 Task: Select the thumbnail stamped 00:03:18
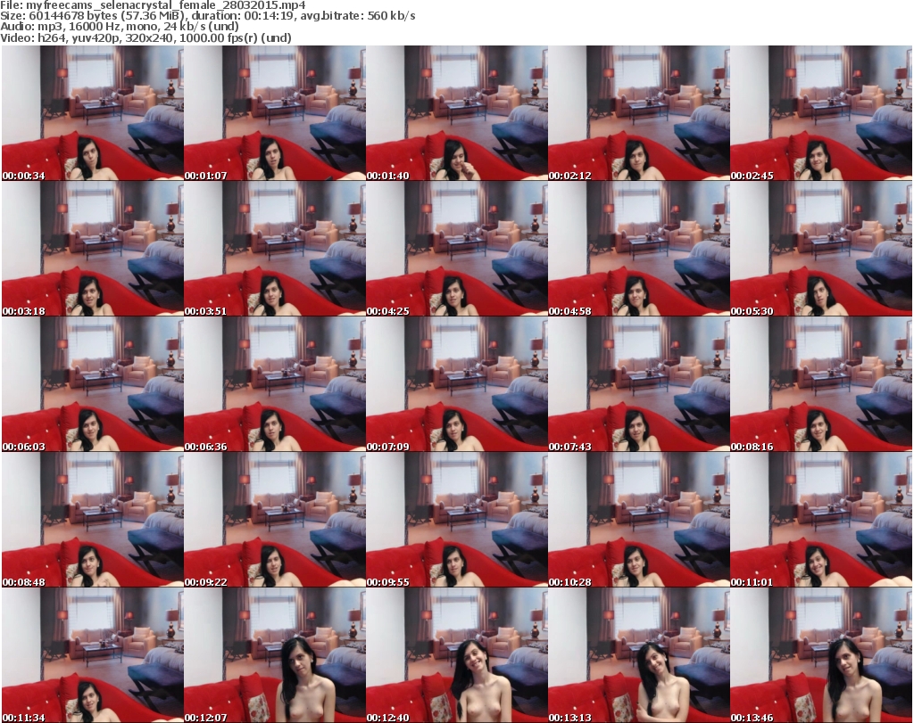point(93,249)
